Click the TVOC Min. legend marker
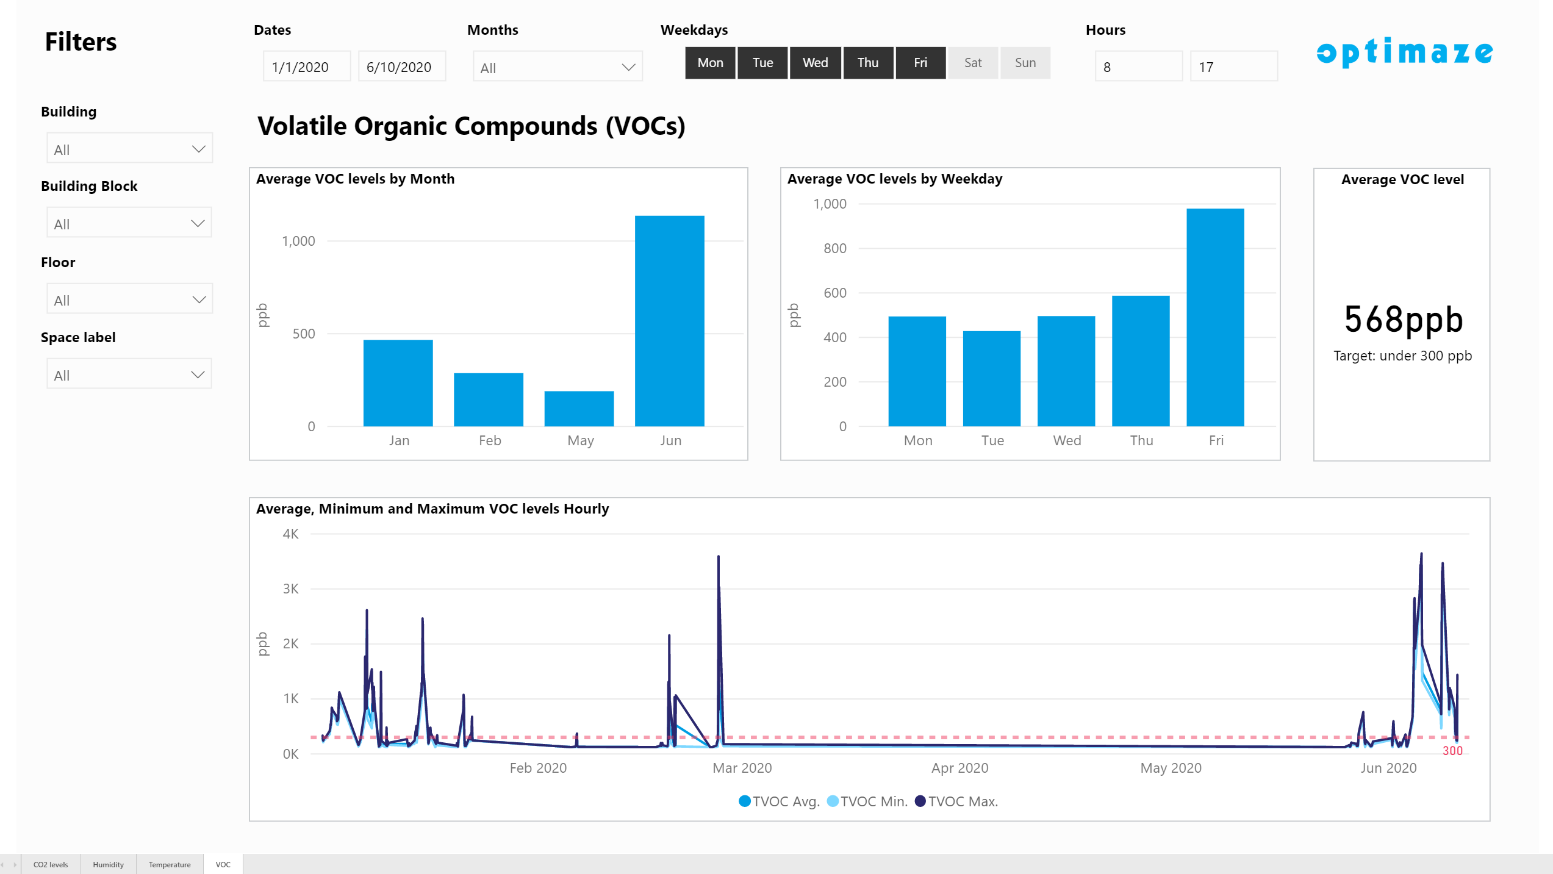The width and height of the screenshot is (1553, 874). click(832, 801)
